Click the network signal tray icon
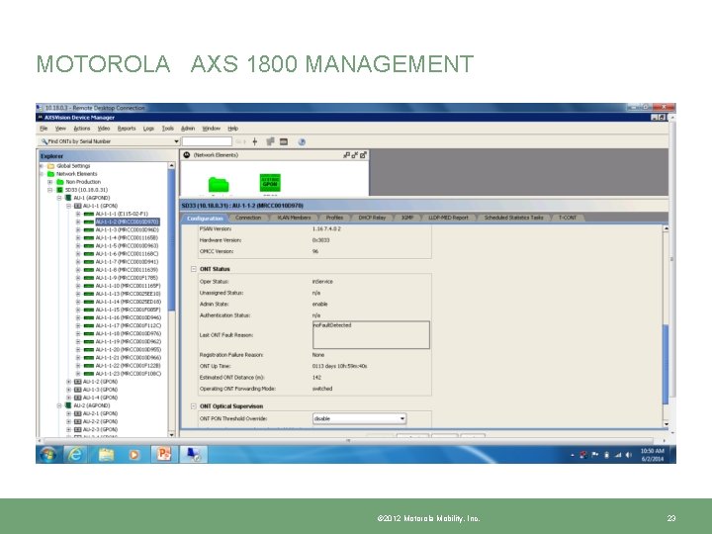712x534 pixels. [617, 455]
